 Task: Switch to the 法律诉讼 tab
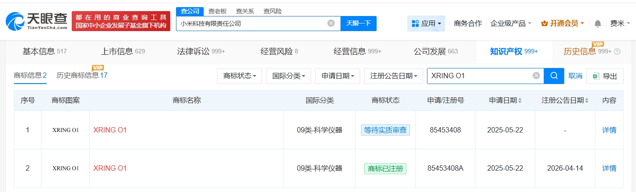pyautogui.click(x=201, y=51)
